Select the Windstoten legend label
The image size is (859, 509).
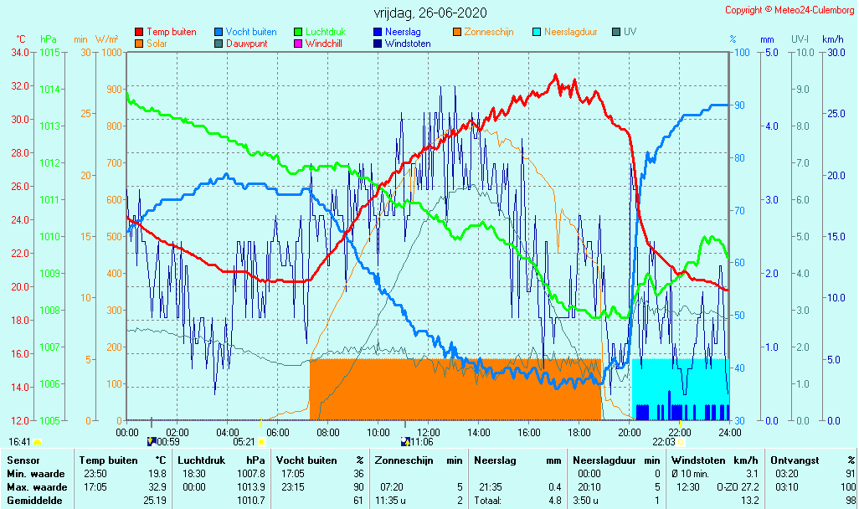point(408,44)
